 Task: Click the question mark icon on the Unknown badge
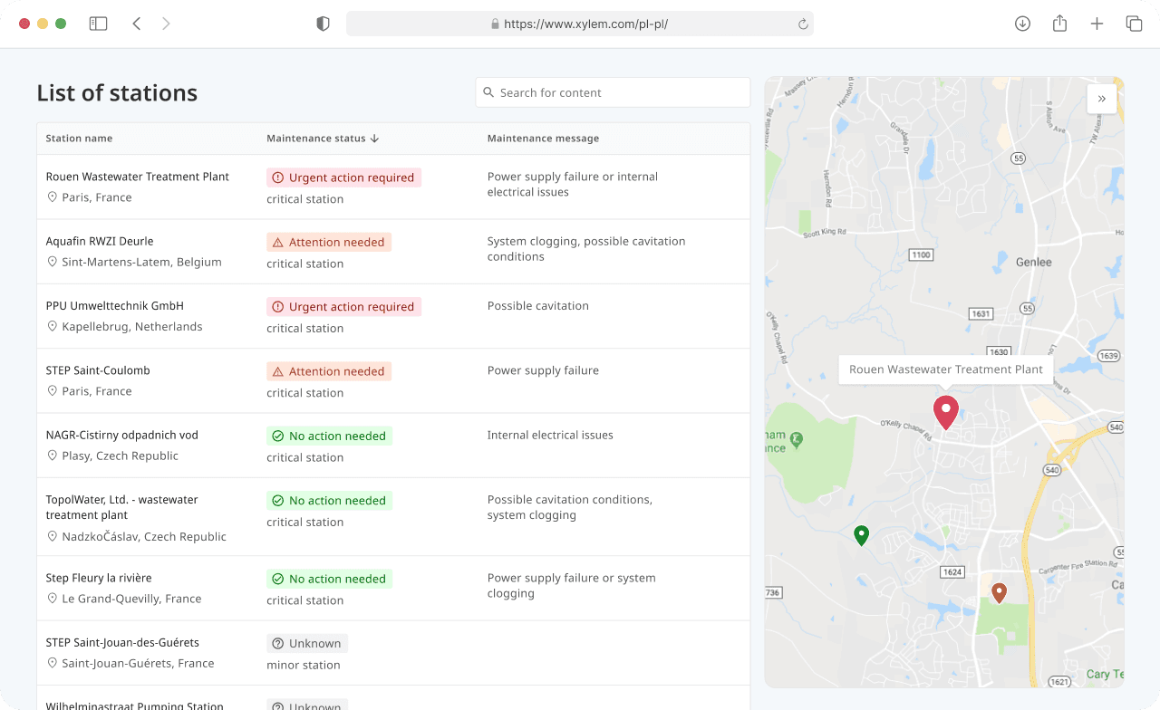click(x=279, y=643)
